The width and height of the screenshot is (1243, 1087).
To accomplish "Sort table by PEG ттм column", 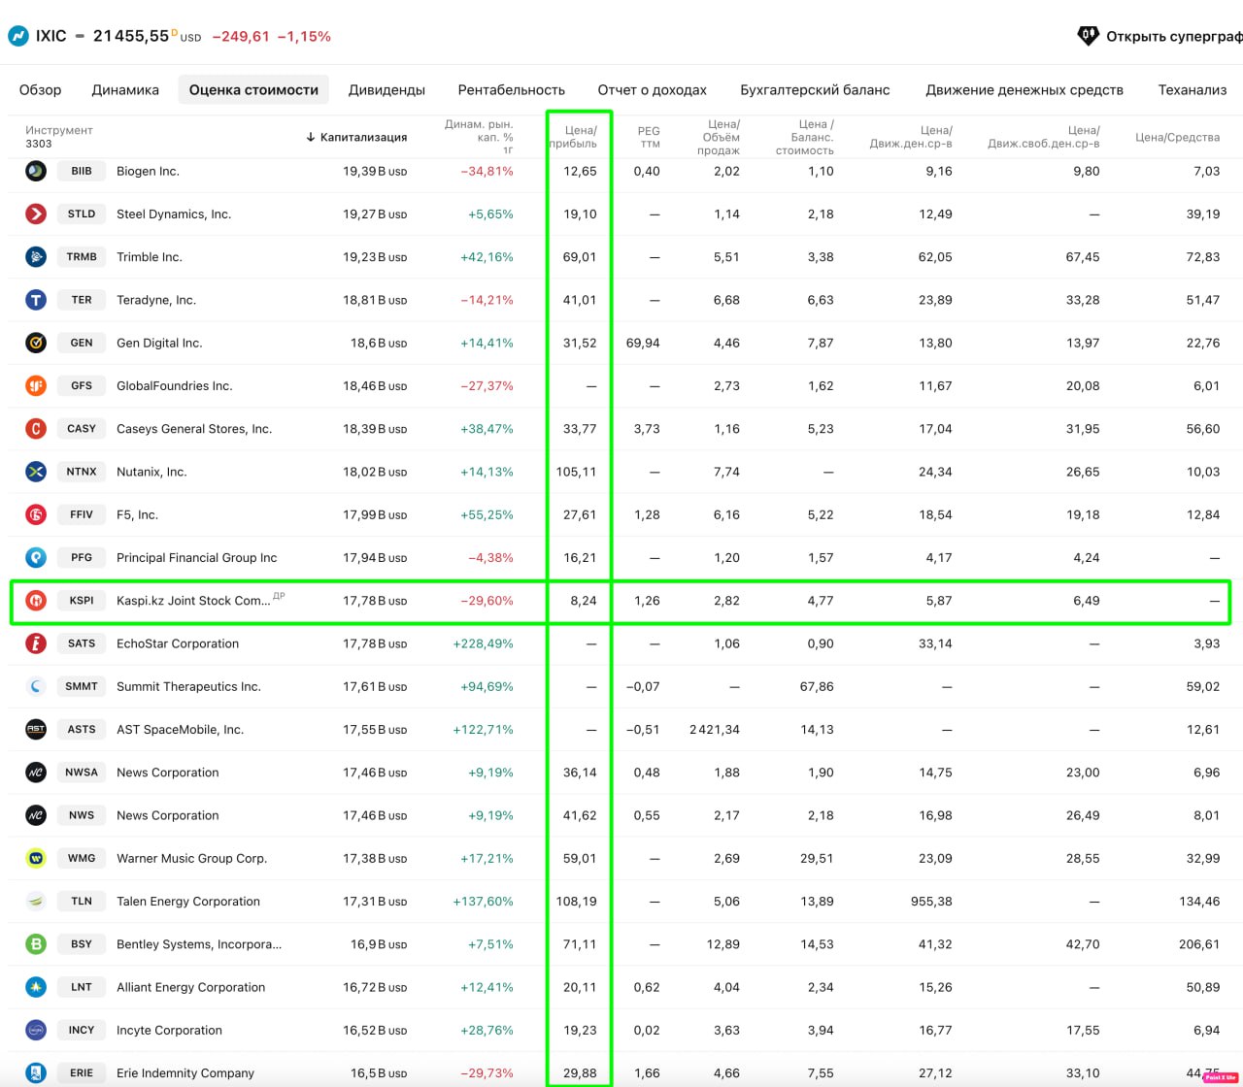I will [648, 137].
